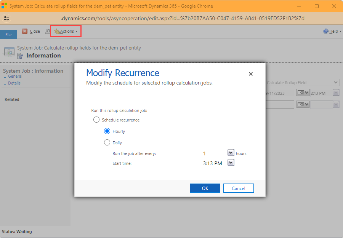
Task: Close the Modify Recurrence dialog with X
Action: [x=251, y=74]
